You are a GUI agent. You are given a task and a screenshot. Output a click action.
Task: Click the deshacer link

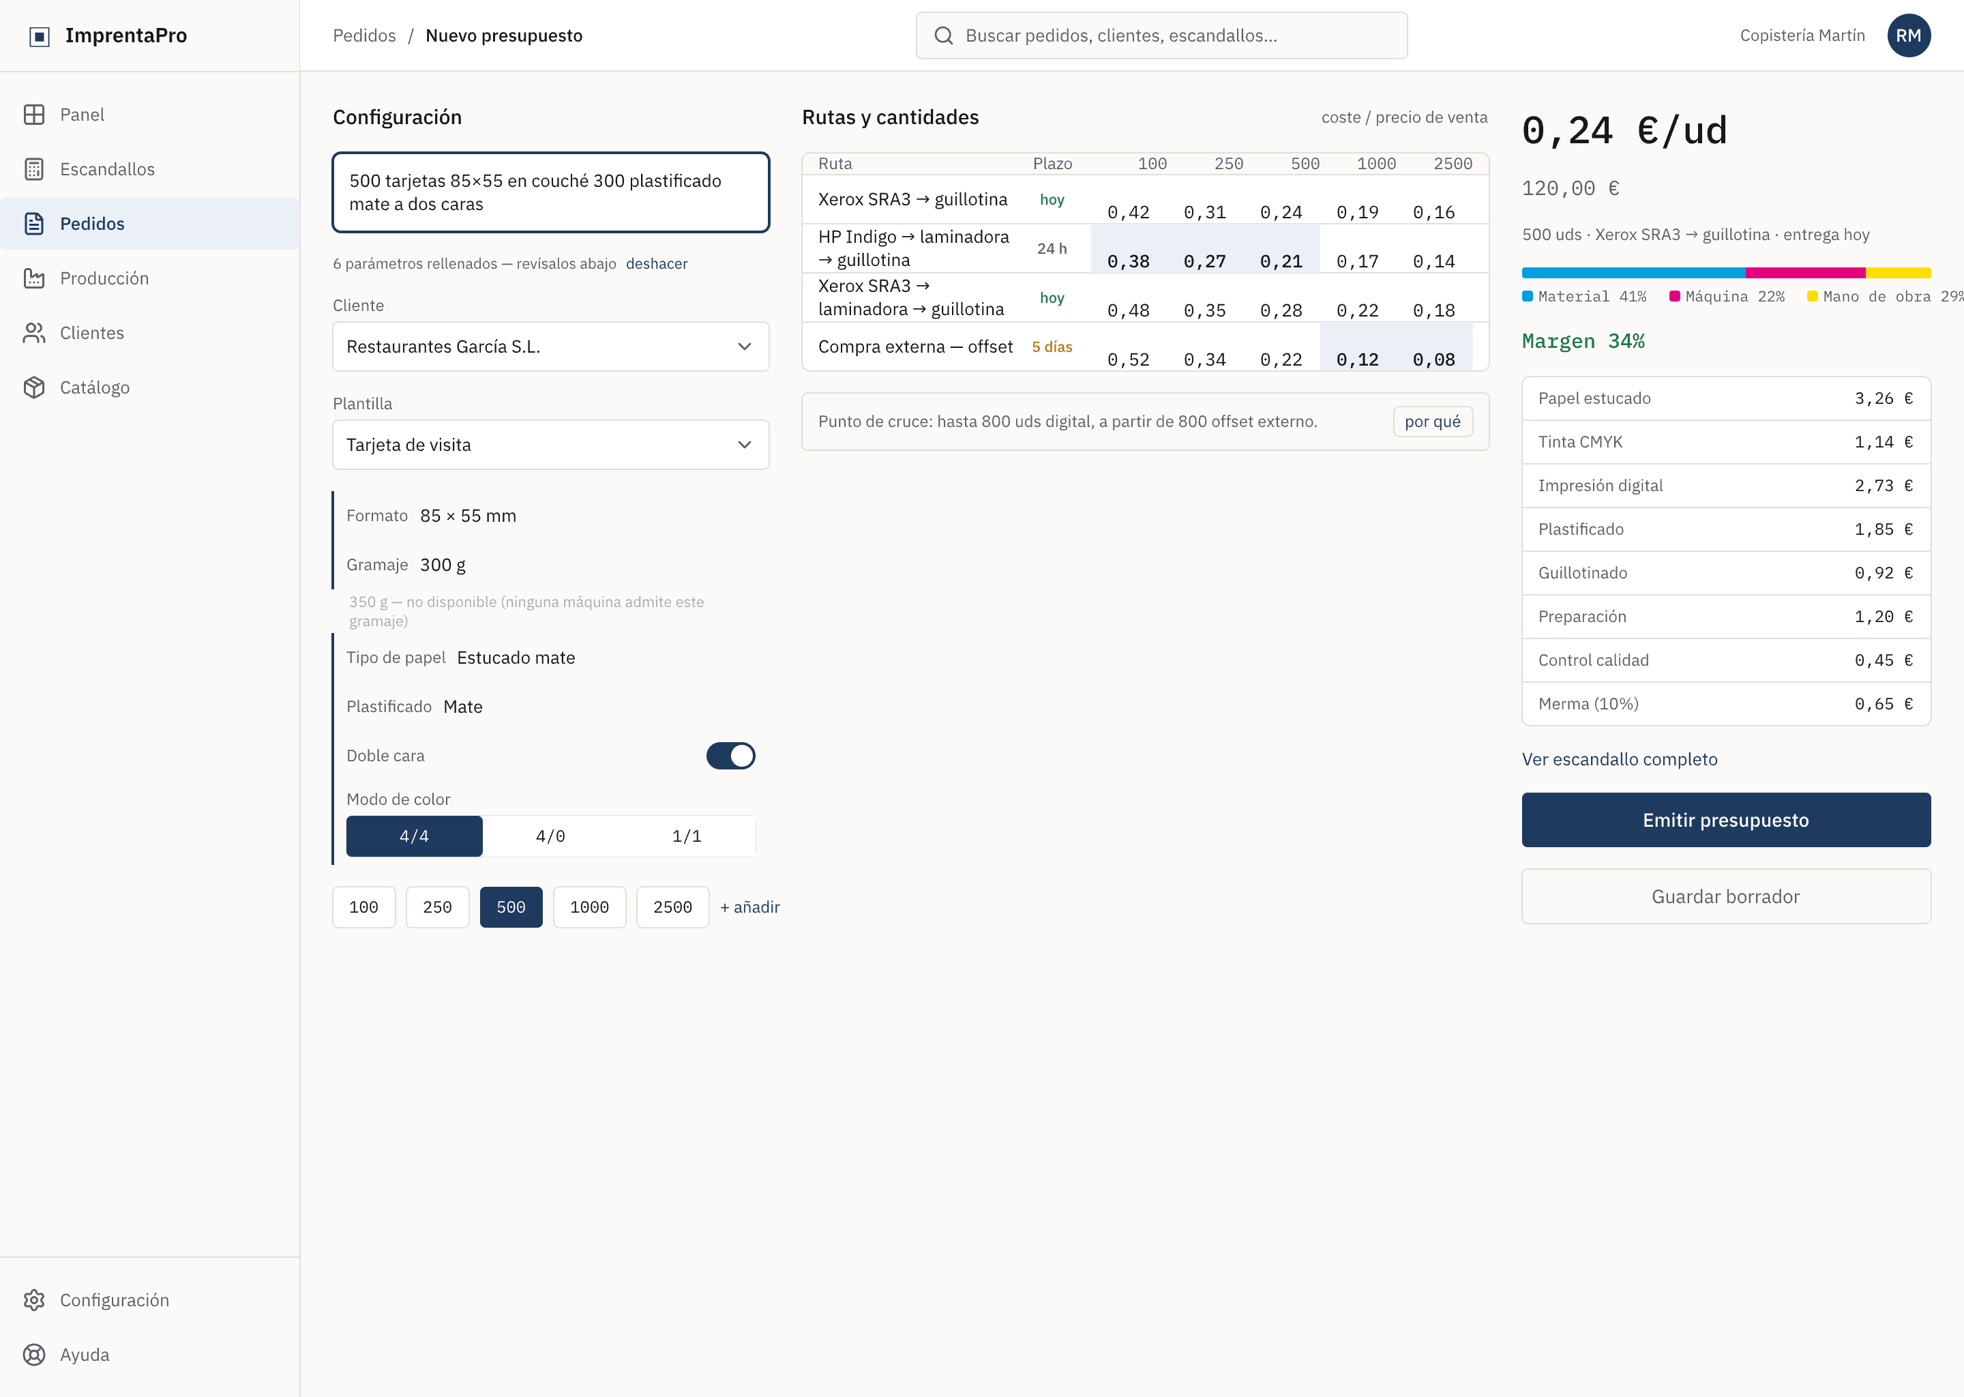pyautogui.click(x=657, y=263)
